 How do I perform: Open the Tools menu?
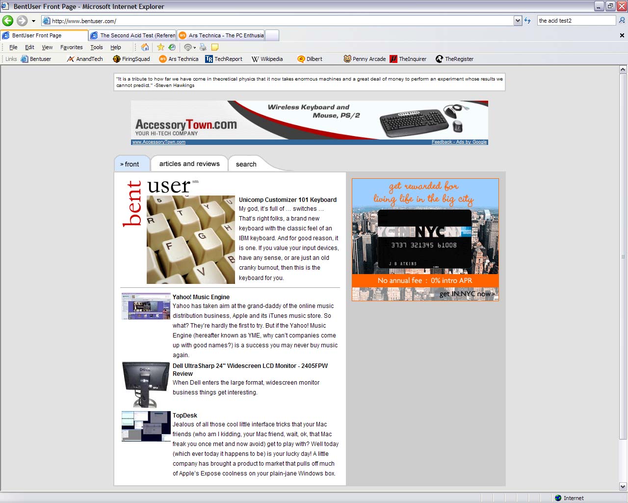point(96,47)
